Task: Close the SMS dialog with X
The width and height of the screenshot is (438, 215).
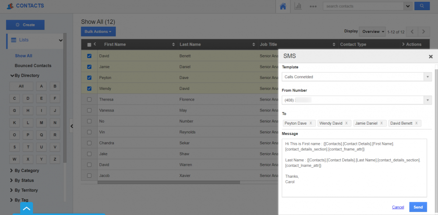Action: (x=431, y=57)
